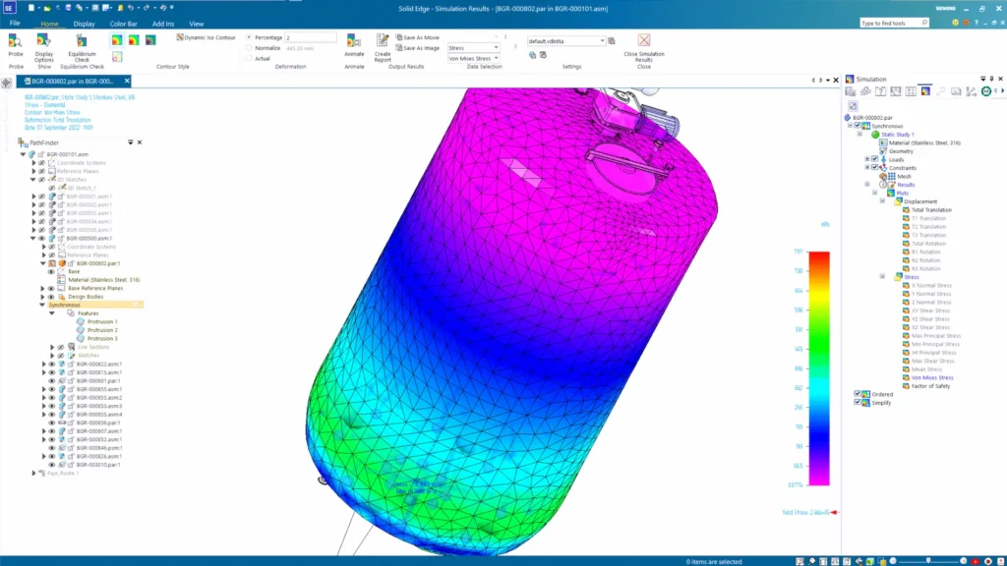Close Simulation Results icon
Viewport: 1007px width, 566px height.
pyautogui.click(x=644, y=40)
